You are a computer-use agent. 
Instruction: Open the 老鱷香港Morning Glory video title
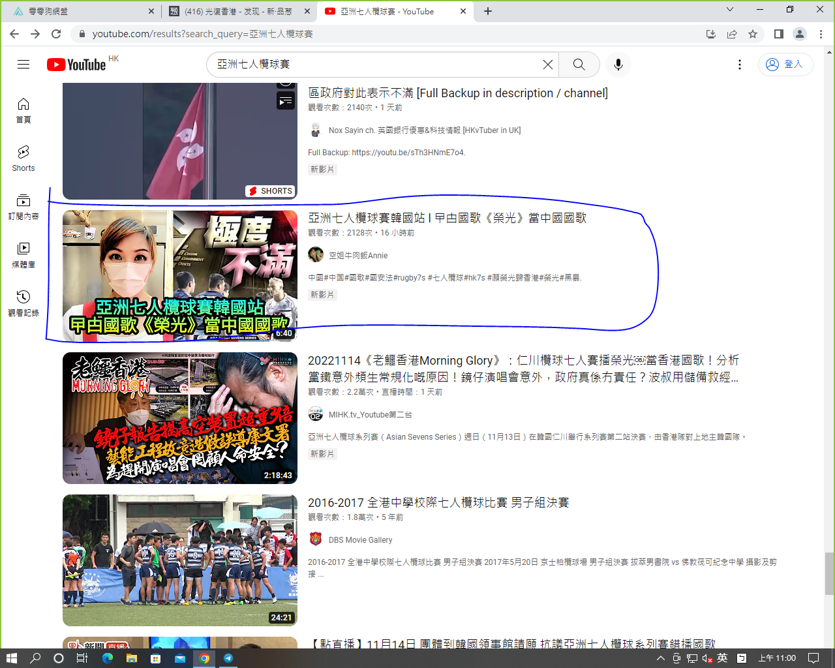click(x=523, y=369)
